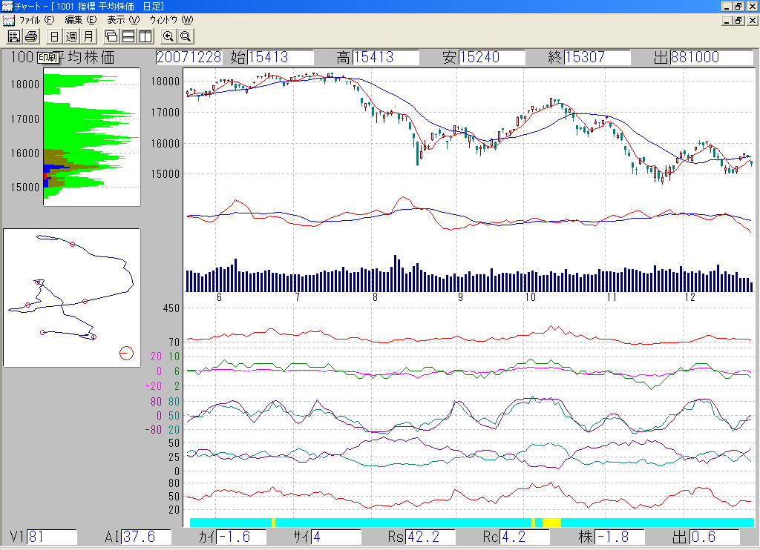Switch chart to monthly (月) view
The width and height of the screenshot is (760, 550).
pyautogui.click(x=89, y=36)
